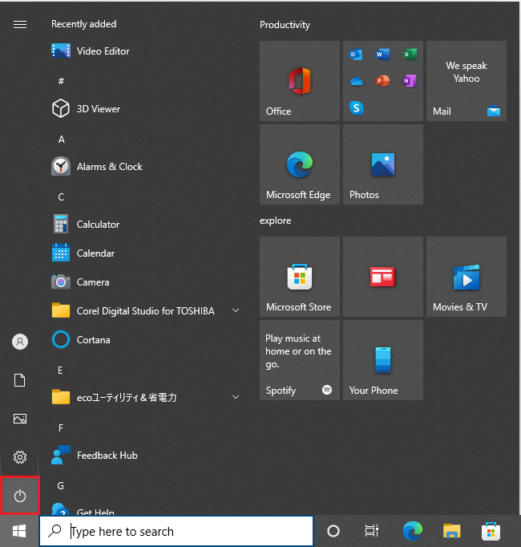Open the Your Phone tile

(x=383, y=360)
